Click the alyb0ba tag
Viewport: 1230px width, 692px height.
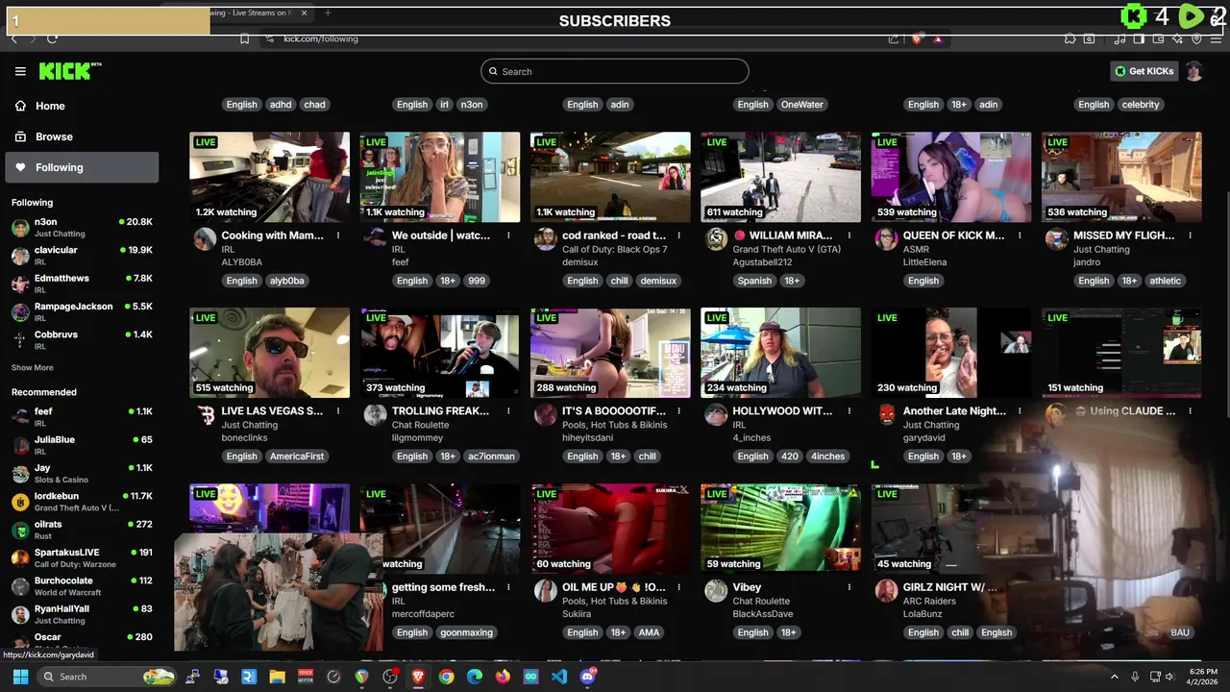coord(286,281)
